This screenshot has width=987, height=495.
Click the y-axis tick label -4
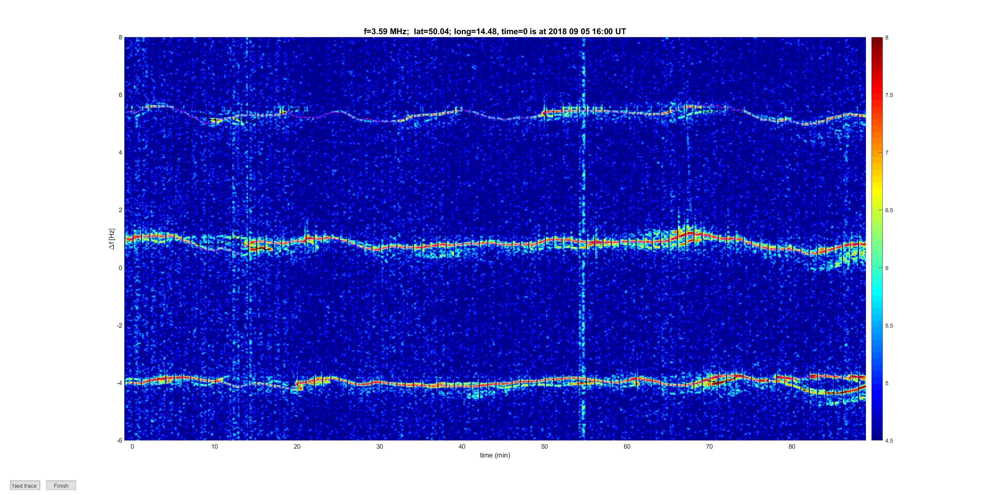119,383
